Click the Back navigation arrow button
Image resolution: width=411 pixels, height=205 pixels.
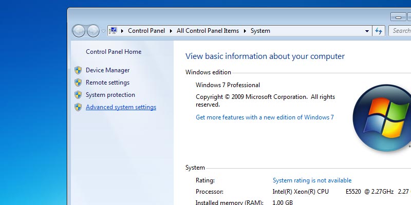(x=79, y=31)
